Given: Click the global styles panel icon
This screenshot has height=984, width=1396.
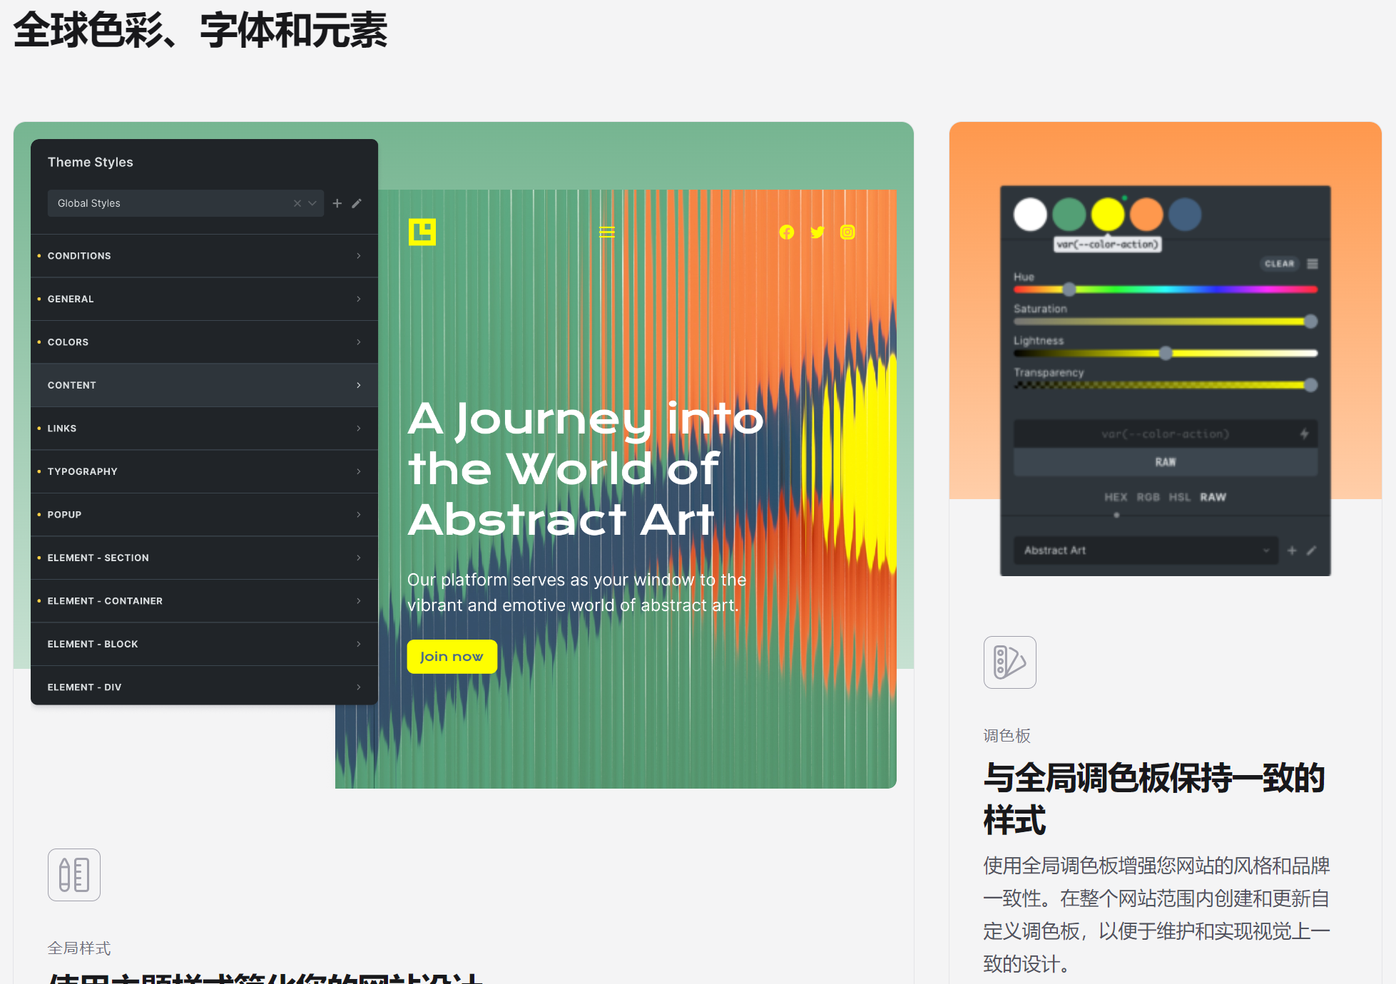Looking at the screenshot, I should (74, 873).
